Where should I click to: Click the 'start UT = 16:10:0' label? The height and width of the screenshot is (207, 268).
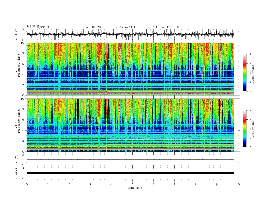[163, 27]
